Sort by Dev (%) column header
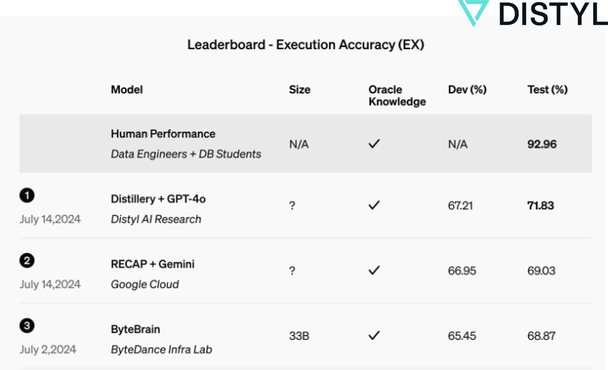The width and height of the screenshot is (608, 370). [467, 89]
